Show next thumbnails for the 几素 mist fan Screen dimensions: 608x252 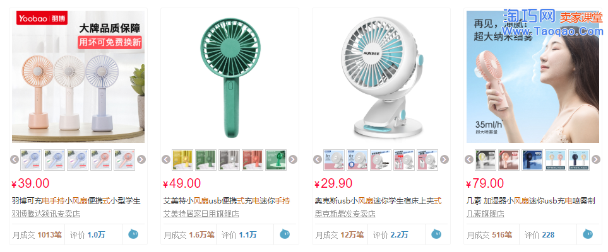click(596, 159)
